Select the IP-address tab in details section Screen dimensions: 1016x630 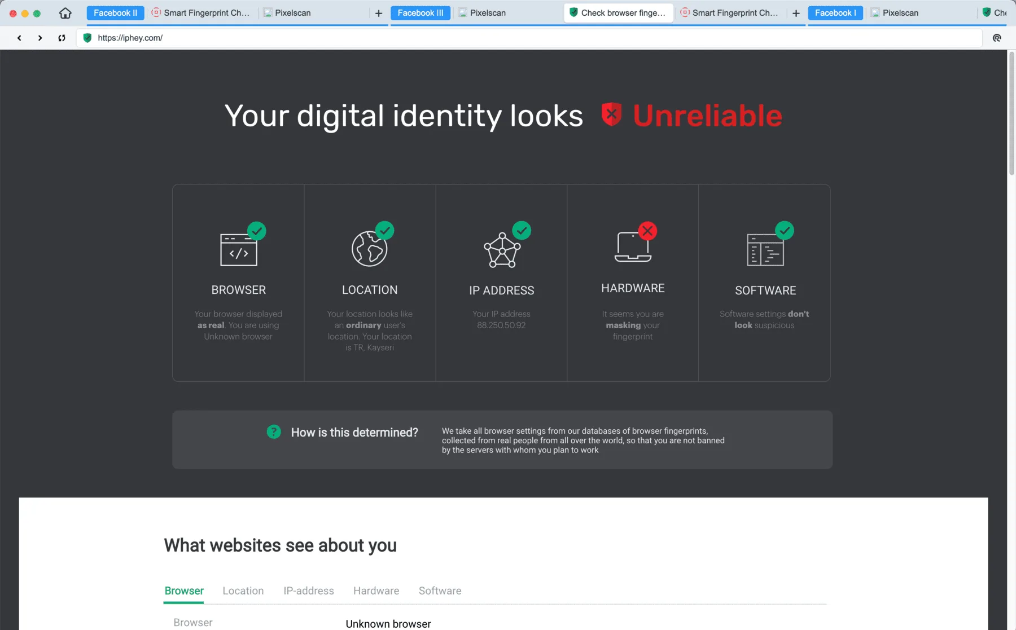pyautogui.click(x=309, y=591)
